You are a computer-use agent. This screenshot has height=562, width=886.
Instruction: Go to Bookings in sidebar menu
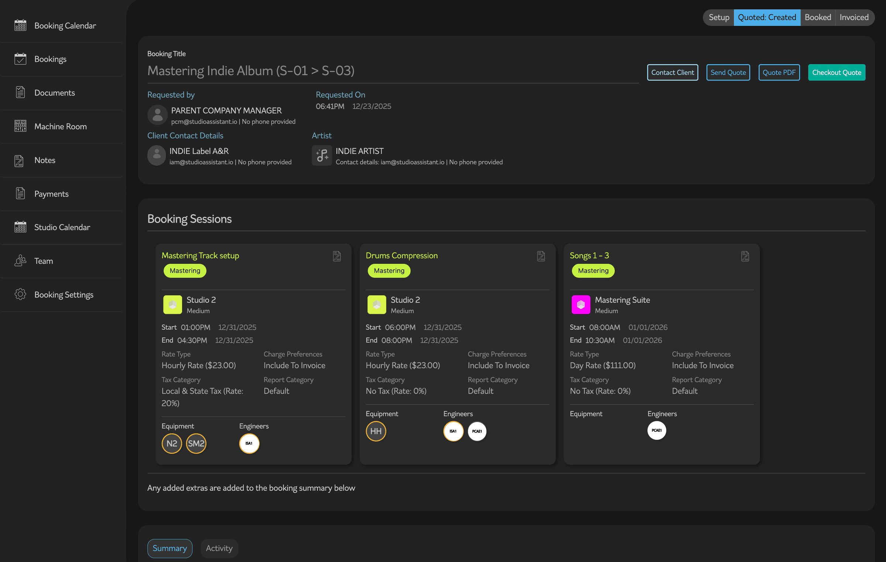tap(62, 59)
